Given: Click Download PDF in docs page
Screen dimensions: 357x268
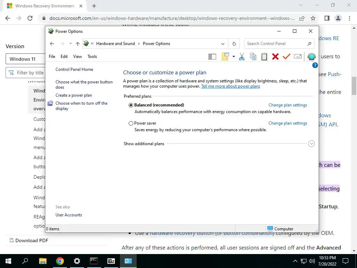Looking at the screenshot, I should point(29,240).
